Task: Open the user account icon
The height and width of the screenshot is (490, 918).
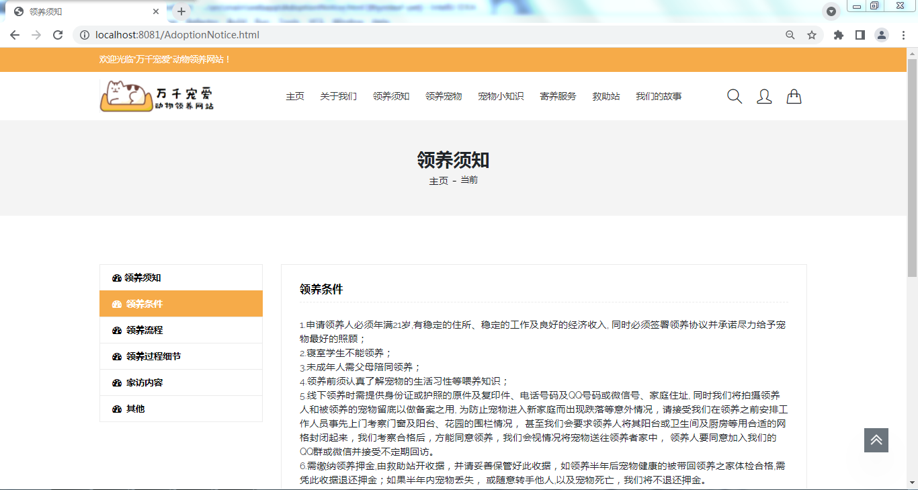Action: pyautogui.click(x=764, y=97)
